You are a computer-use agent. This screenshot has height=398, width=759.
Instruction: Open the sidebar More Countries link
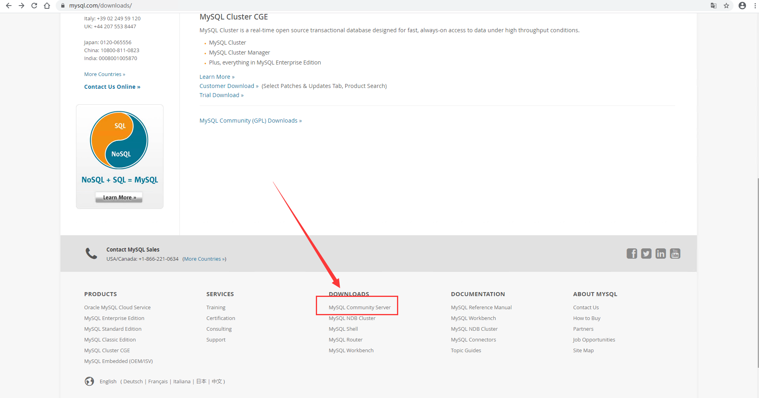click(105, 74)
